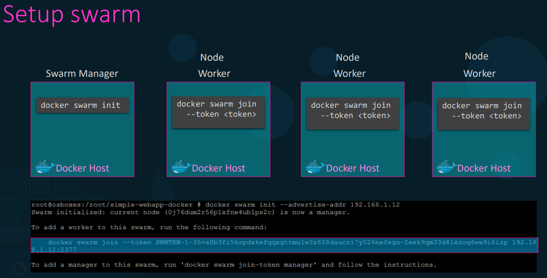Click the Docker whale icon in the leftmost Worker box

coord(181,167)
